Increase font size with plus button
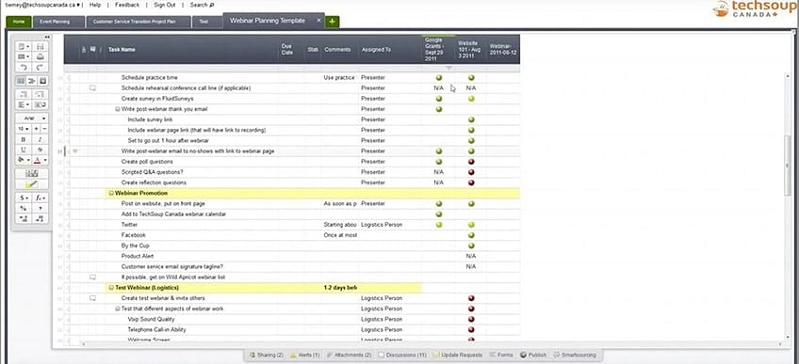The image size is (799, 364). [37, 129]
